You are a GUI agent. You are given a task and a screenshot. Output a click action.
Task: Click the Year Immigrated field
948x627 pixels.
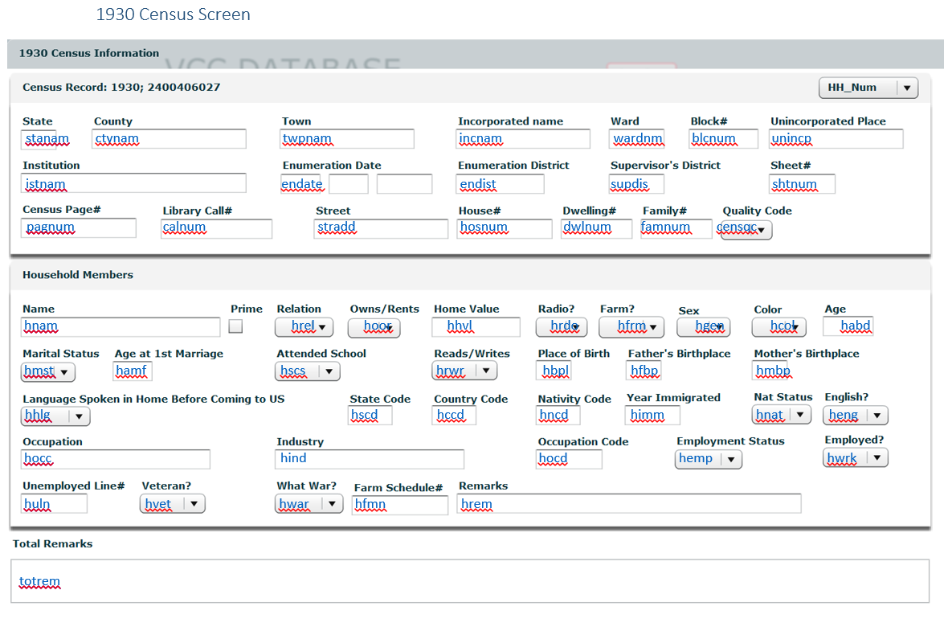click(x=652, y=415)
